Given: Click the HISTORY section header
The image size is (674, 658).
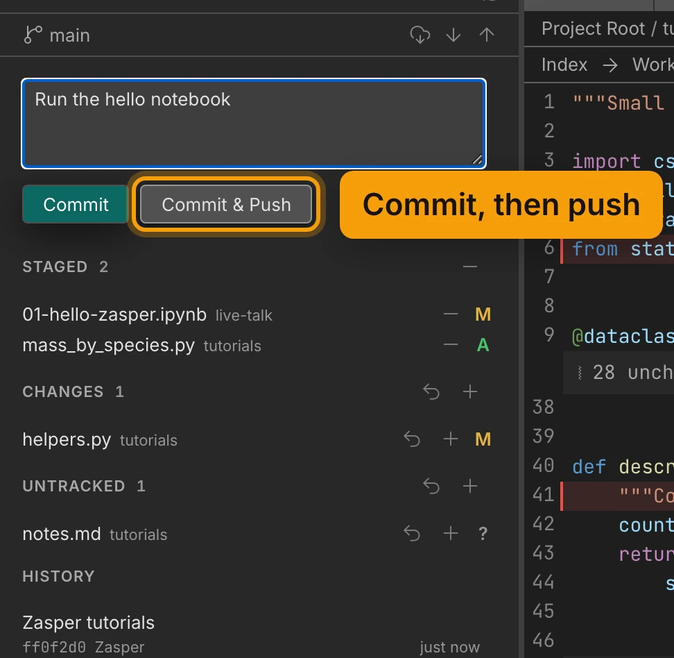Looking at the screenshot, I should (x=58, y=577).
